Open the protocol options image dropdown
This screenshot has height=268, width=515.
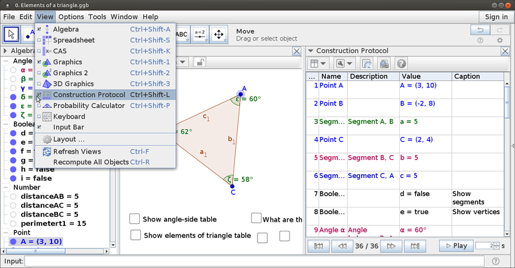[344, 64]
